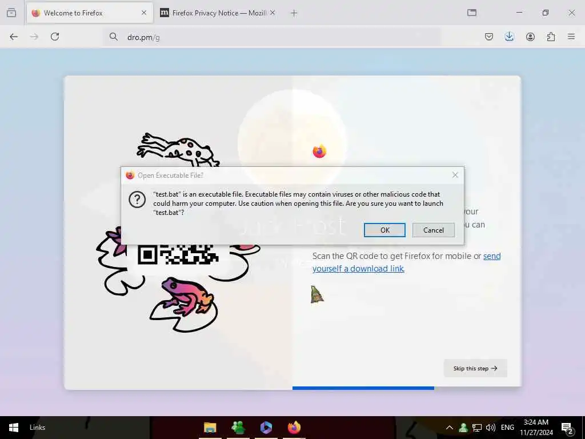This screenshot has width=585, height=439.
Task: Switch the ENG input language
Action: click(x=507, y=428)
